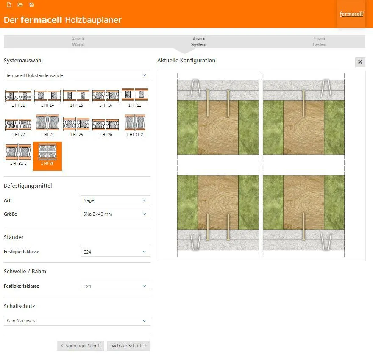This screenshot has width=373, height=355.
Task: Click the Aktuelle Konfiguration heading
Action: coord(186,61)
